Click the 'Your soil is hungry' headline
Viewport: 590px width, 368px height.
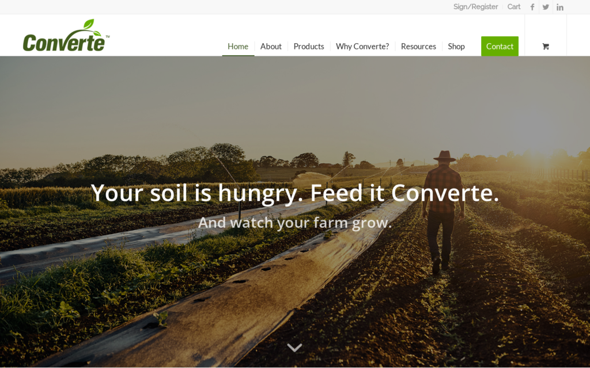[x=295, y=193]
